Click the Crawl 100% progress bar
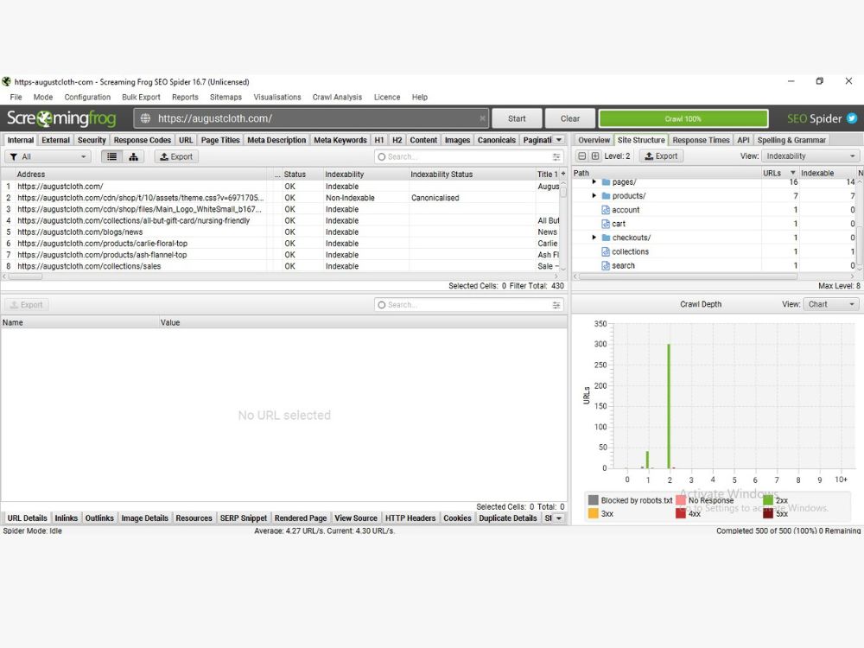This screenshot has width=864, height=648. tap(683, 118)
